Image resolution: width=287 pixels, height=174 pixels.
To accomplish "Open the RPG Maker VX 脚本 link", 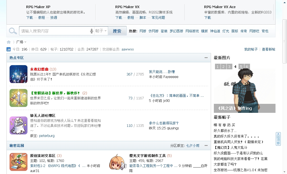I will tap(143, 18).
